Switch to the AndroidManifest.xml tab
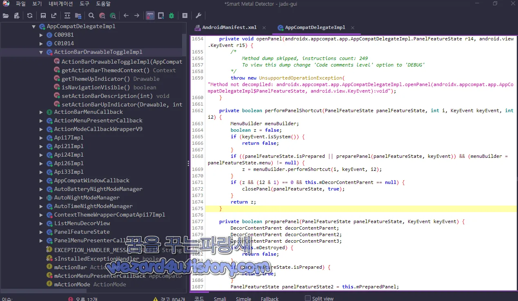 point(230,28)
